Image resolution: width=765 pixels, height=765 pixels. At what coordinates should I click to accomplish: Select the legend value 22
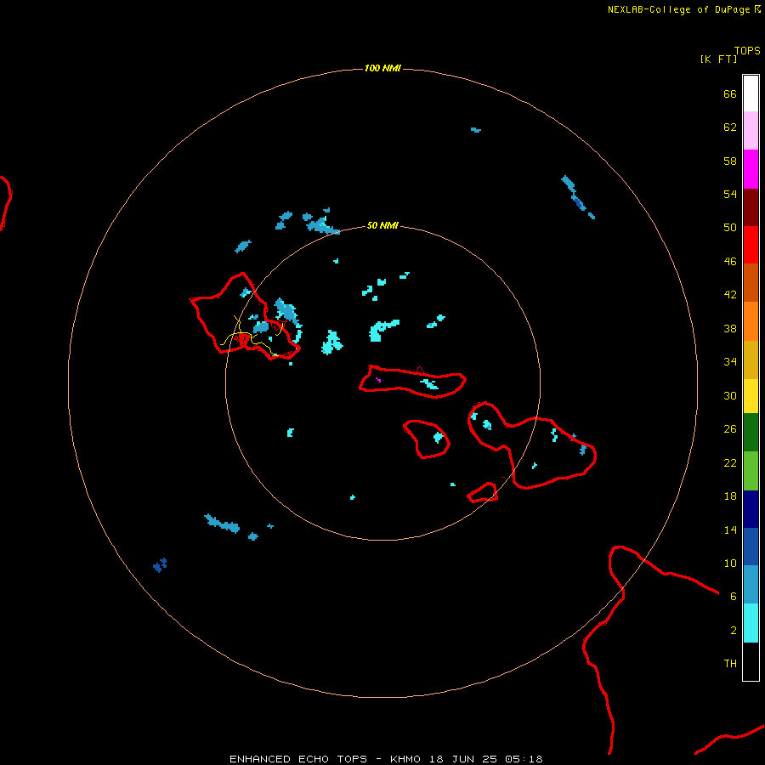coord(730,462)
